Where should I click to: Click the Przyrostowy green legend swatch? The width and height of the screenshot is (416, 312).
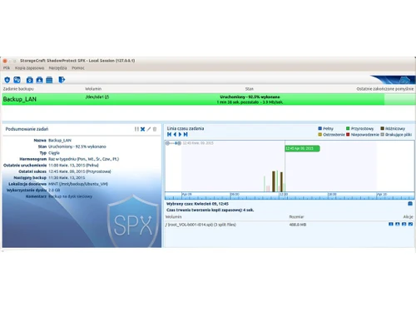pyautogui.click(x=348, y=128)
